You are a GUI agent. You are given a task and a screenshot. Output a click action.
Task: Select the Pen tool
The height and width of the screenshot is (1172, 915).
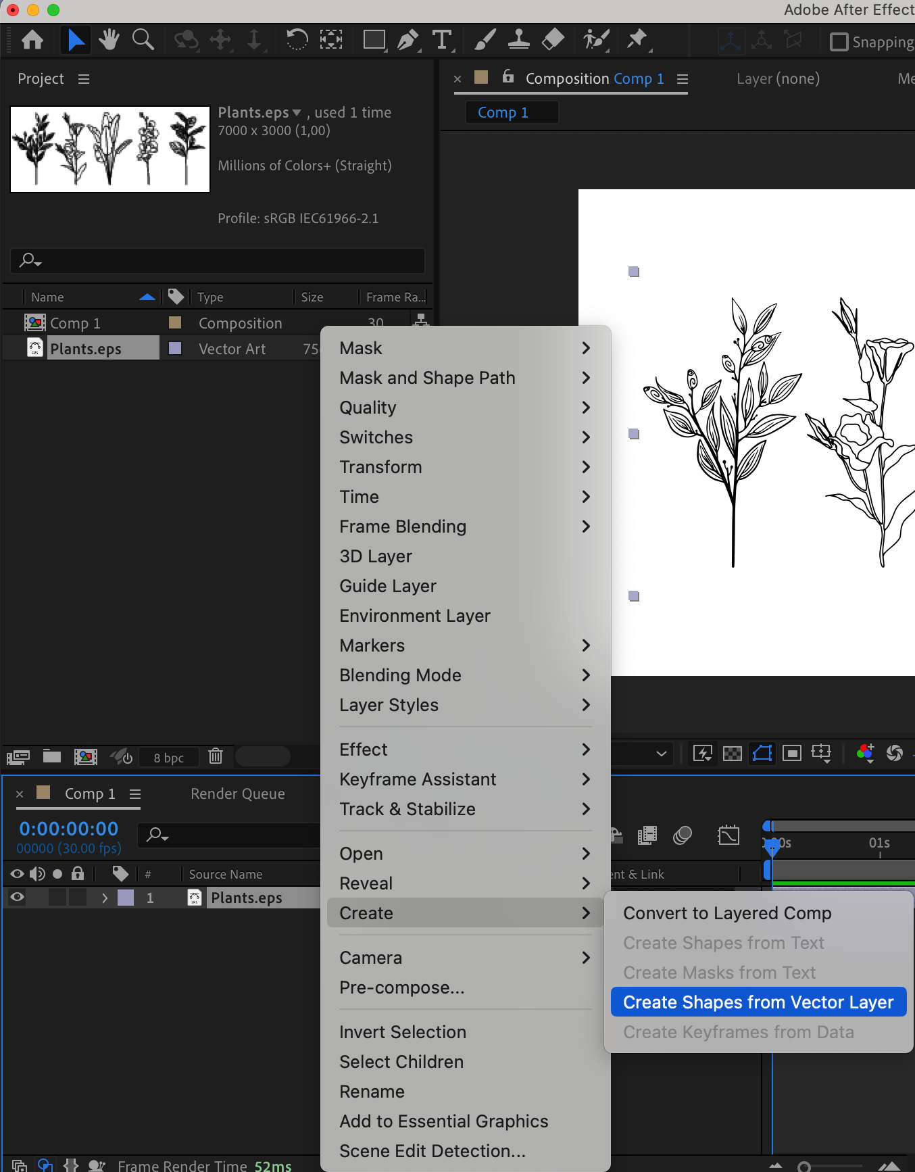[407, 40]
